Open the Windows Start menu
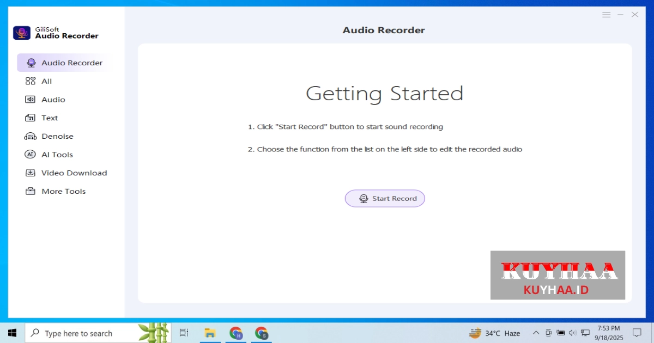Screen dimensions: 654x343 coord(12,333)
